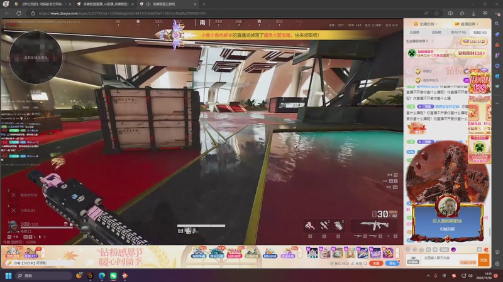Open the 直播回看 link in chat panel
503x282 pixels.
click(467, 24)
